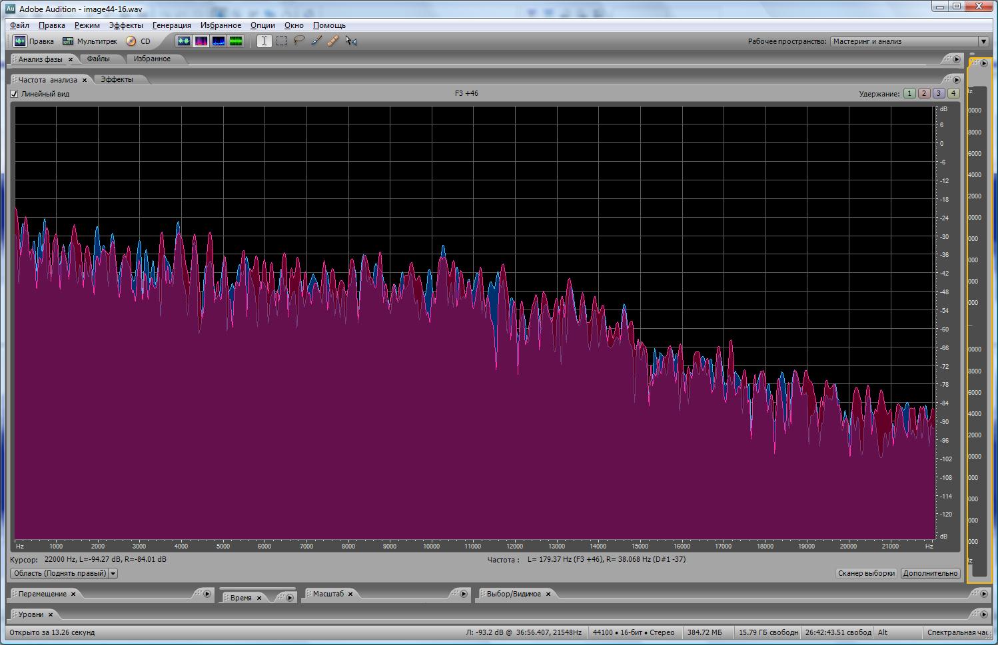This screenshot has height=645, width=998.
Task: Open Область (Поднять правый) dropdown arrow
Action: (x=113, y=573)
